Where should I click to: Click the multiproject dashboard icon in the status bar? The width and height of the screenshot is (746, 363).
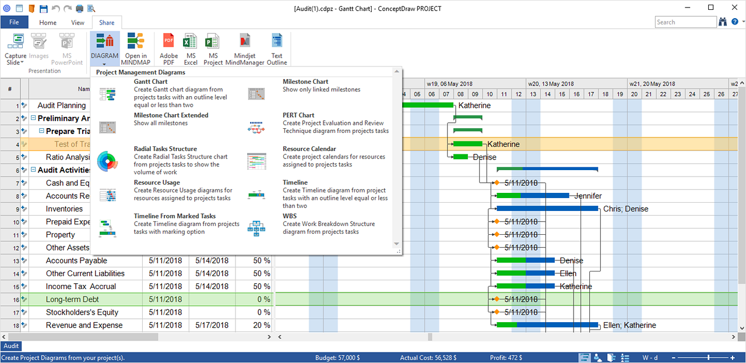coord(611,358)
